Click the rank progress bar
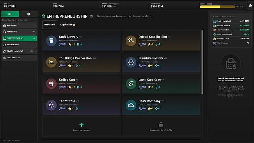 pyautogui.click(x=217, y=7)
